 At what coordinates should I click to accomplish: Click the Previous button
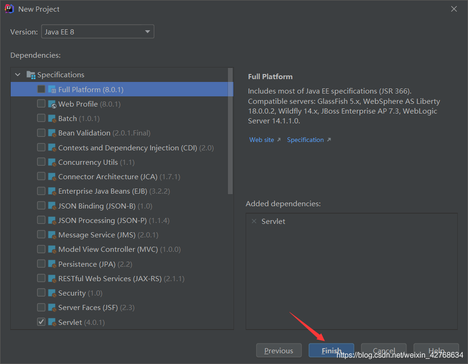[279, 351]
